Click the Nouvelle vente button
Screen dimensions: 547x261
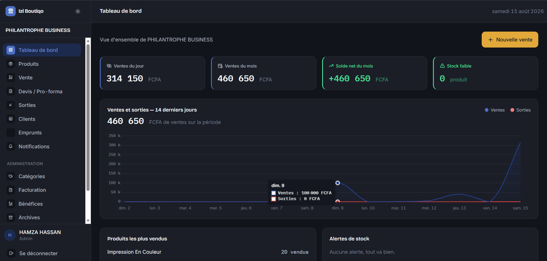pos(510,40)
